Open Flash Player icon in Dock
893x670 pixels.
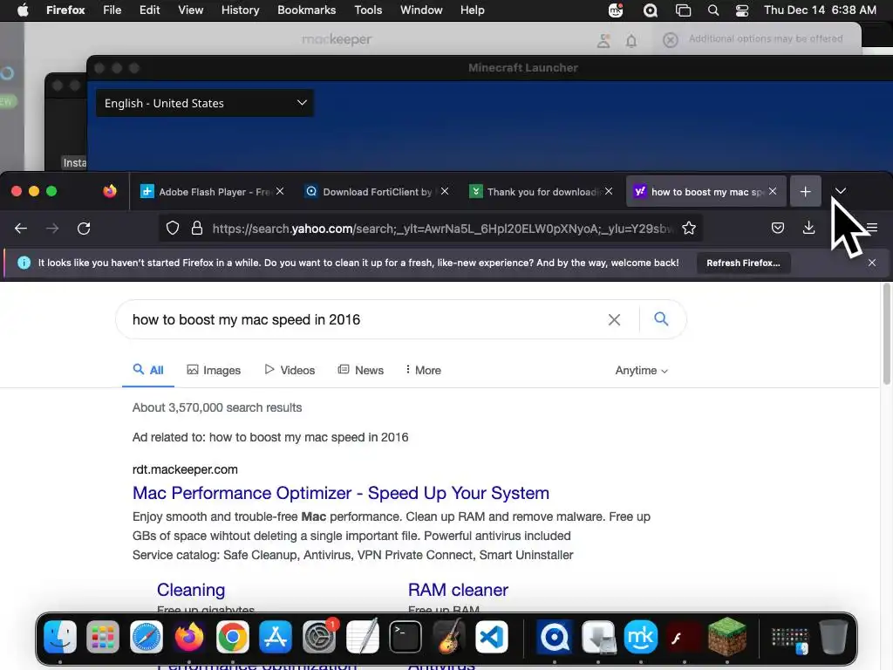point(684,636)
